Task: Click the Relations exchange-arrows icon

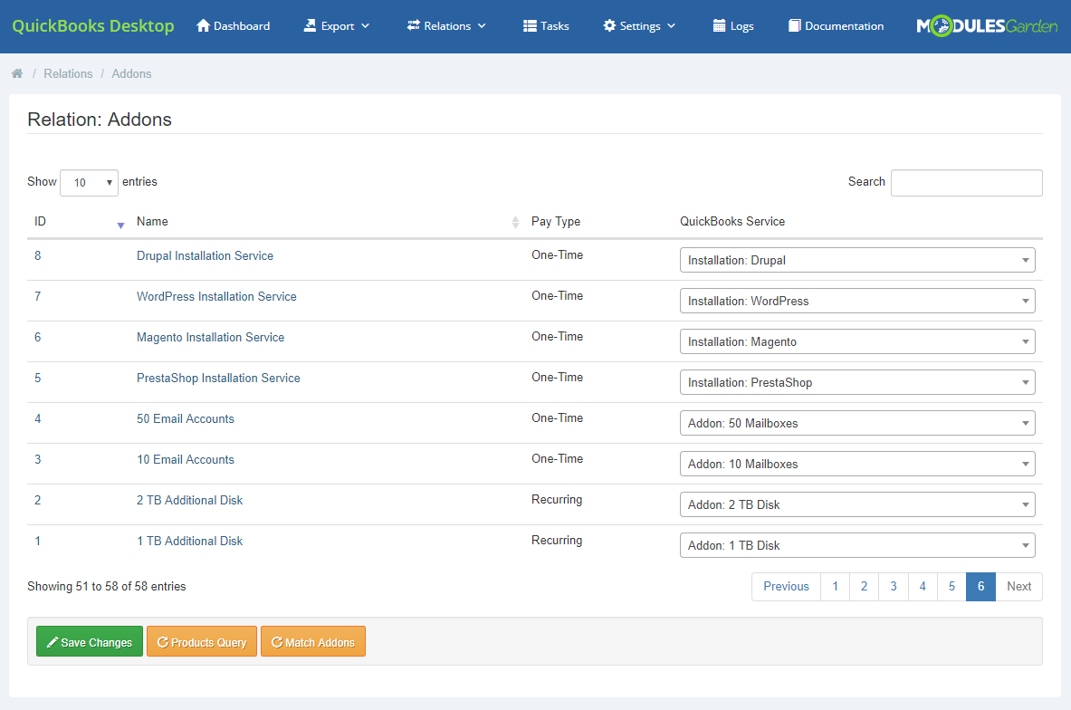Action: [413, 25]
